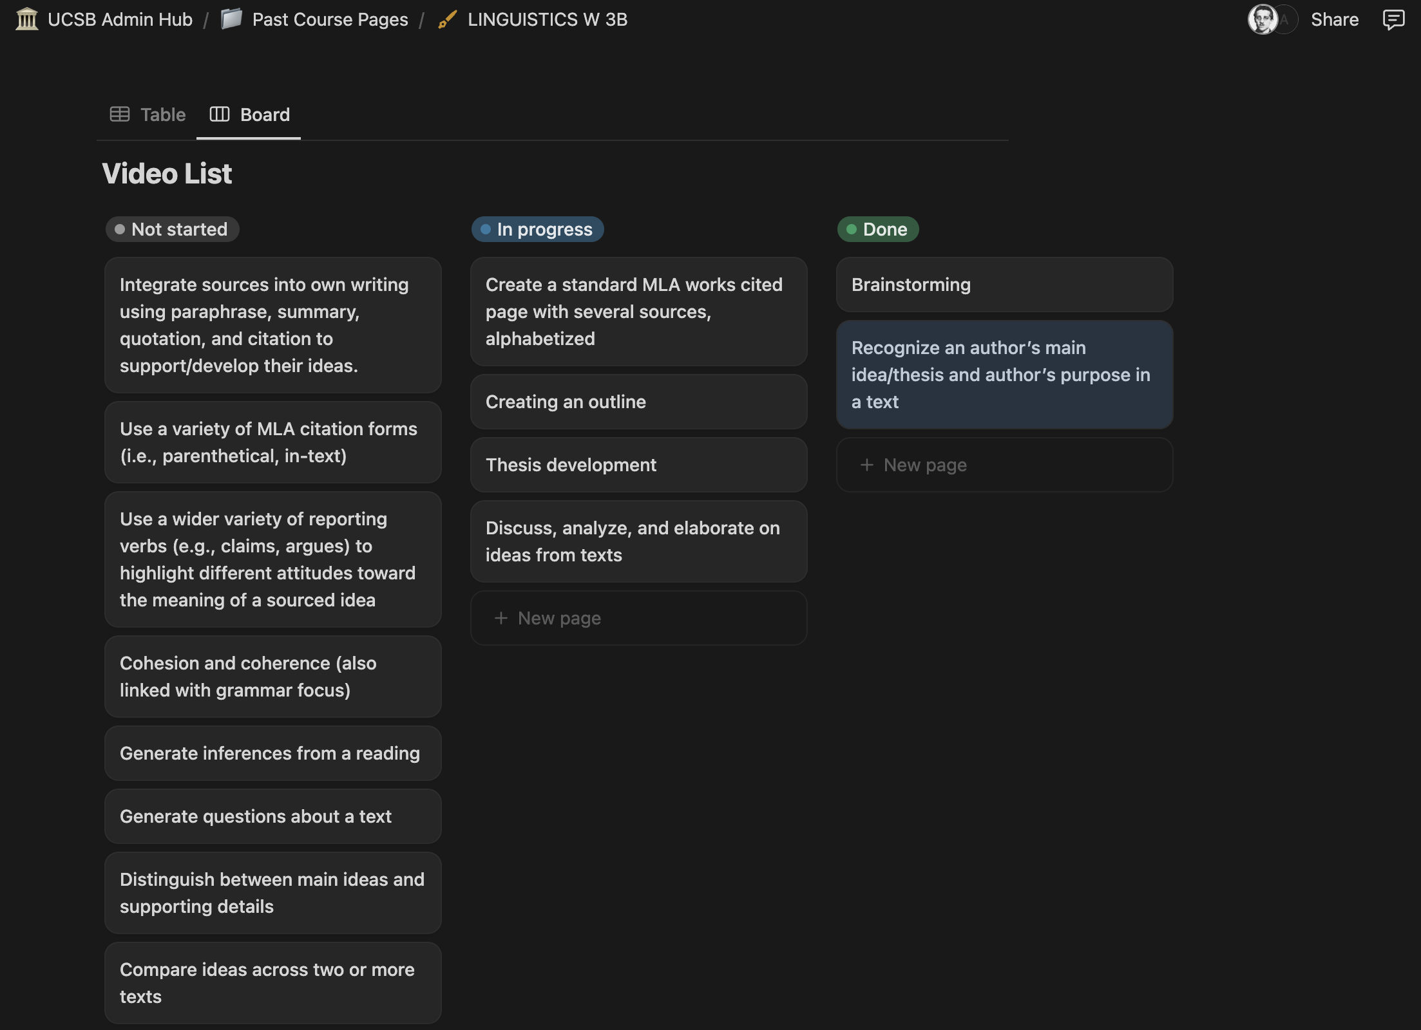Image resolution: width=1421 pixels, height=1030 pixels.
Task: Click the Done status group label
Action: (x=878, y=229)
